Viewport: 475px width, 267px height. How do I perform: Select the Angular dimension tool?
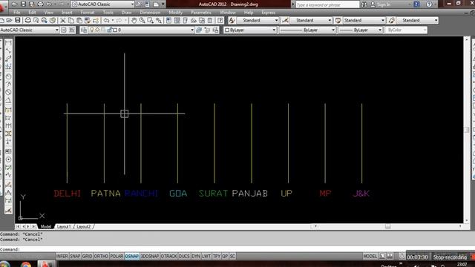[x=8, y=100]
